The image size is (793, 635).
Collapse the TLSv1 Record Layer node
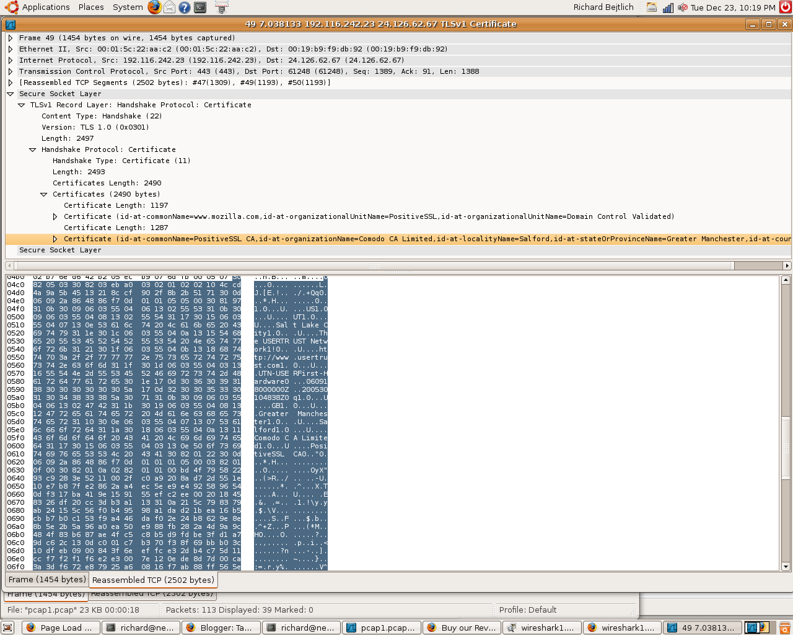[22, 105]
